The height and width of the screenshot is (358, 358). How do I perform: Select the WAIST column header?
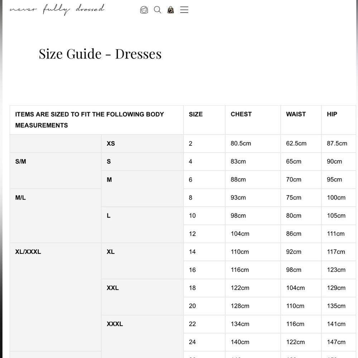click(x=296, y=114)
